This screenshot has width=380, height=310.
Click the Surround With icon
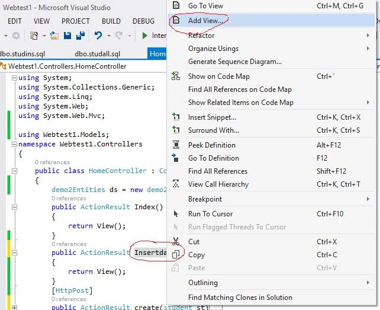click(176, 130)
